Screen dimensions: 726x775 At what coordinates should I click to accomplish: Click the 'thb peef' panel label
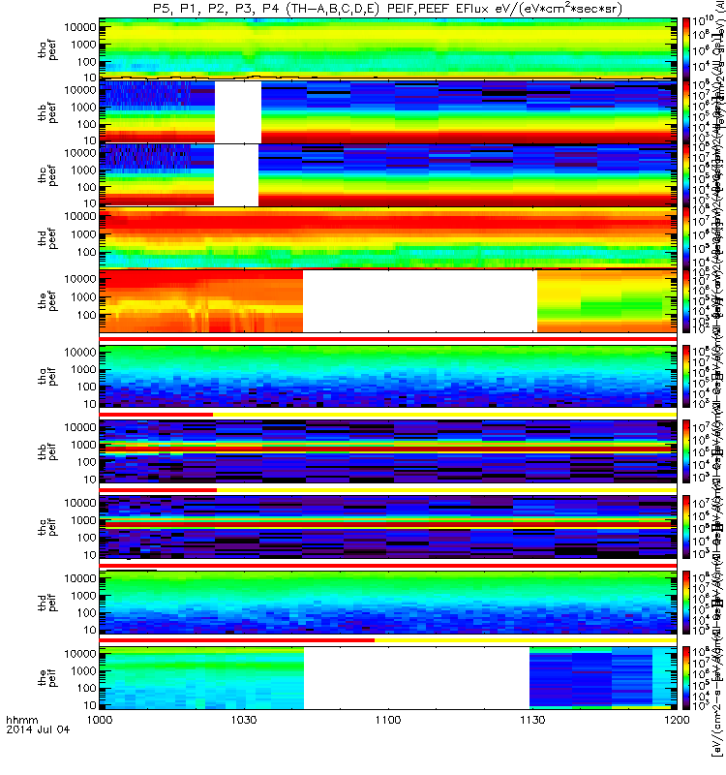(47, 112)
